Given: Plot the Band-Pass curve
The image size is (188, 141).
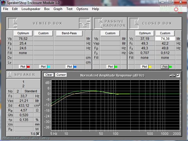Looking at the screenshot, I should pos(69,67).
